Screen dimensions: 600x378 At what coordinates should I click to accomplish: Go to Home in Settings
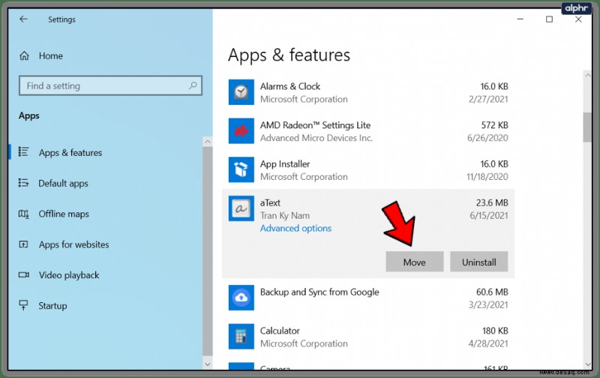[50, 55]
